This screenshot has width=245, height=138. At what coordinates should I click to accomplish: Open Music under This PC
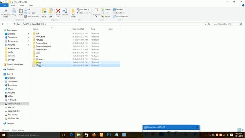coord(10,89)
